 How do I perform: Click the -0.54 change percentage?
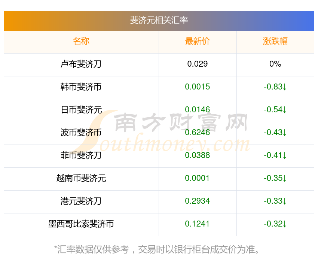point(275,110)
